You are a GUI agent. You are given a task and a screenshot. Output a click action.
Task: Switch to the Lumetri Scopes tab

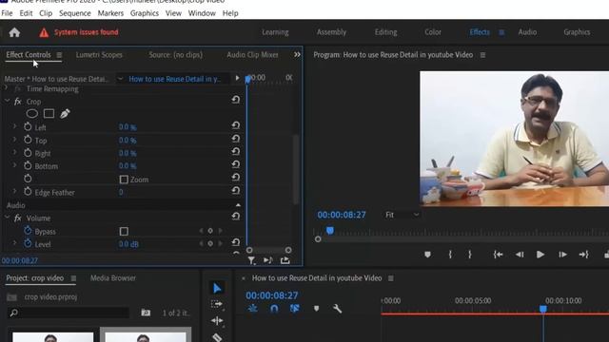pyautogui.click(x=99, y=55)
